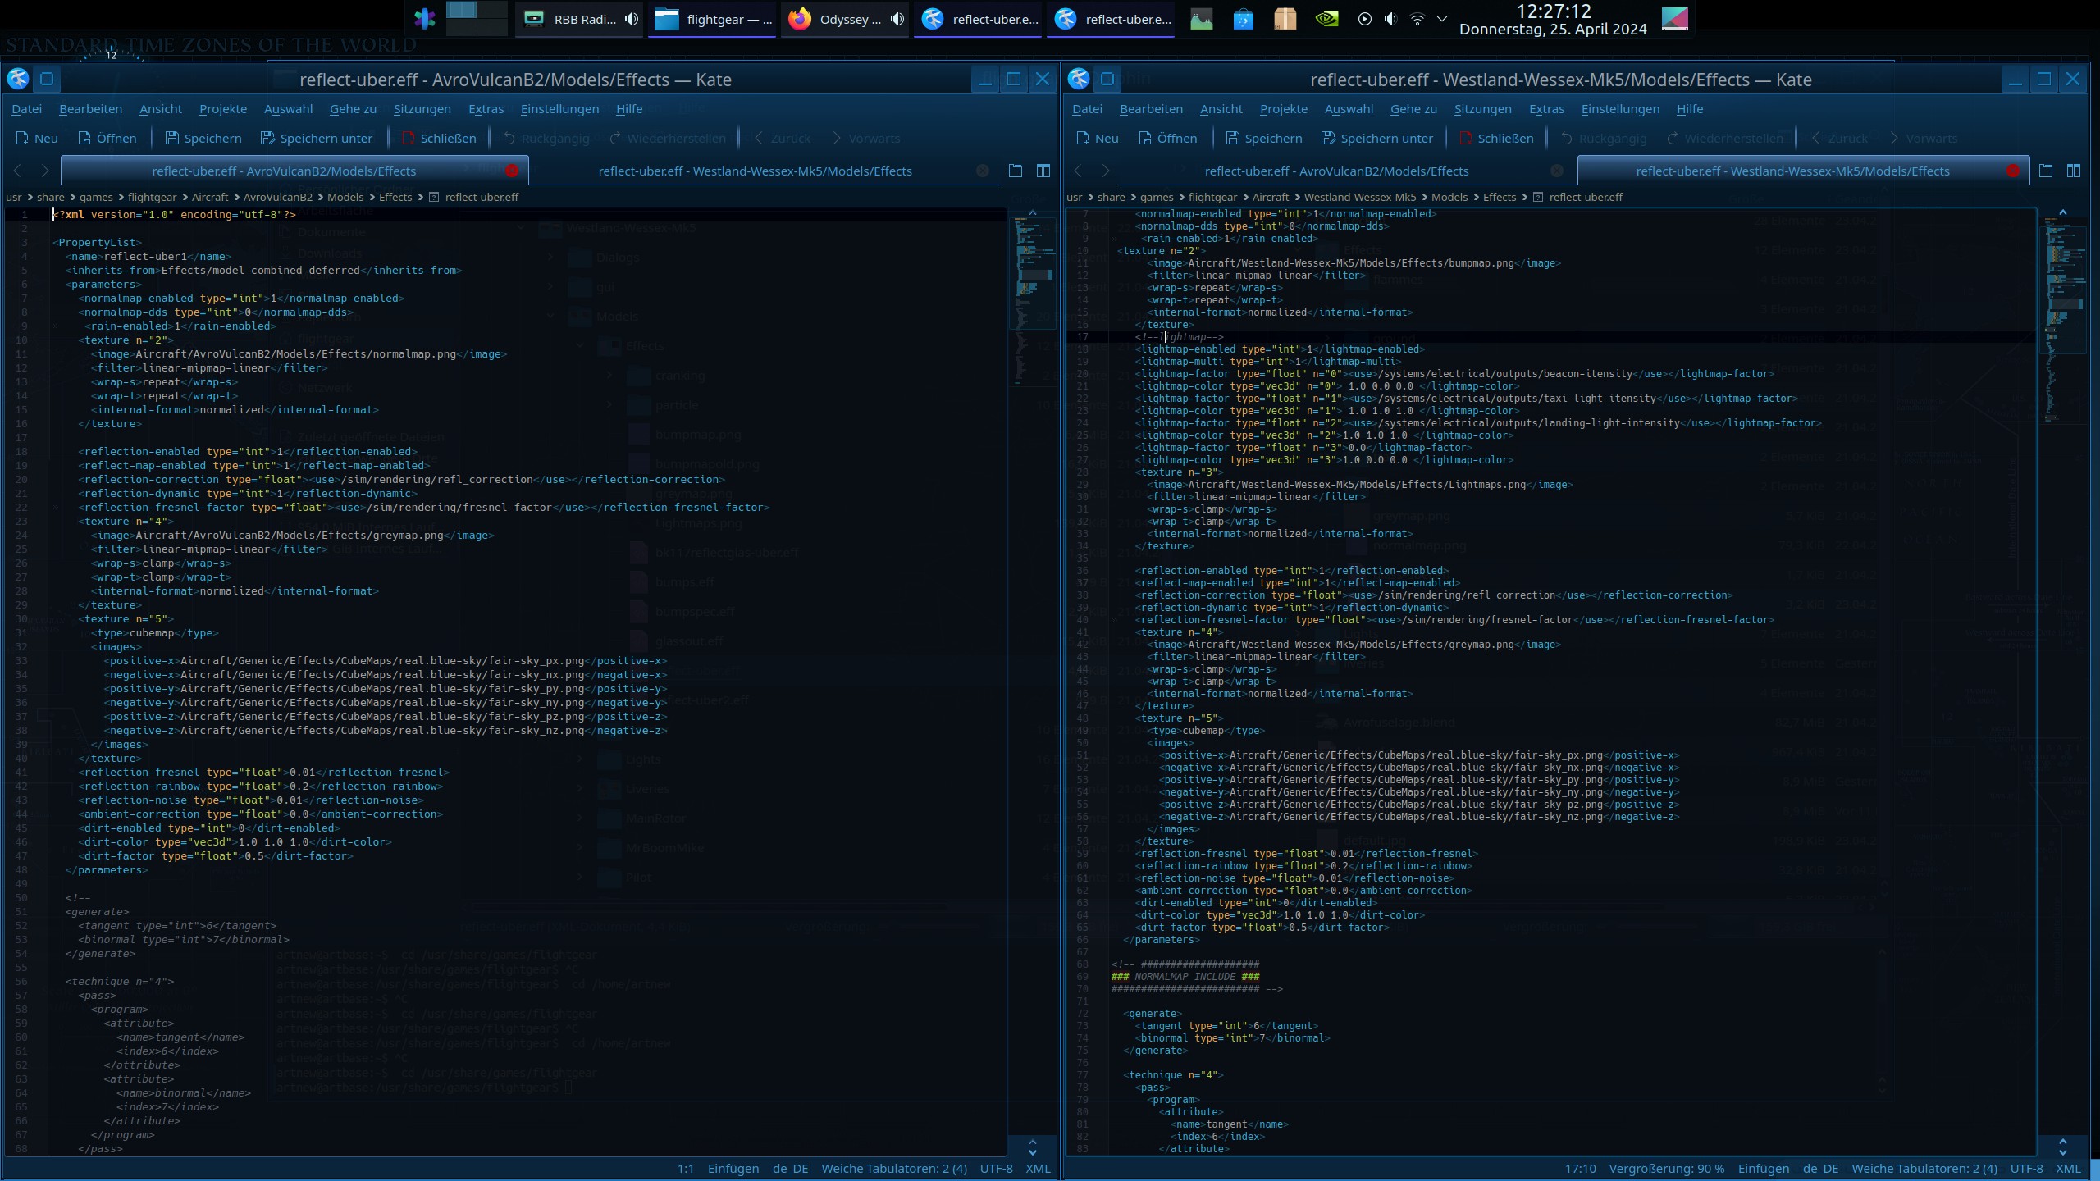Click Zurück navigation arrow in AvroVulcanB2 window
2100x1181 pixels.
click(782, 138)
